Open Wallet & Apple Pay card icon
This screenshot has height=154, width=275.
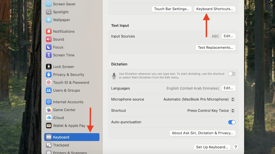(x=48, y=126)
